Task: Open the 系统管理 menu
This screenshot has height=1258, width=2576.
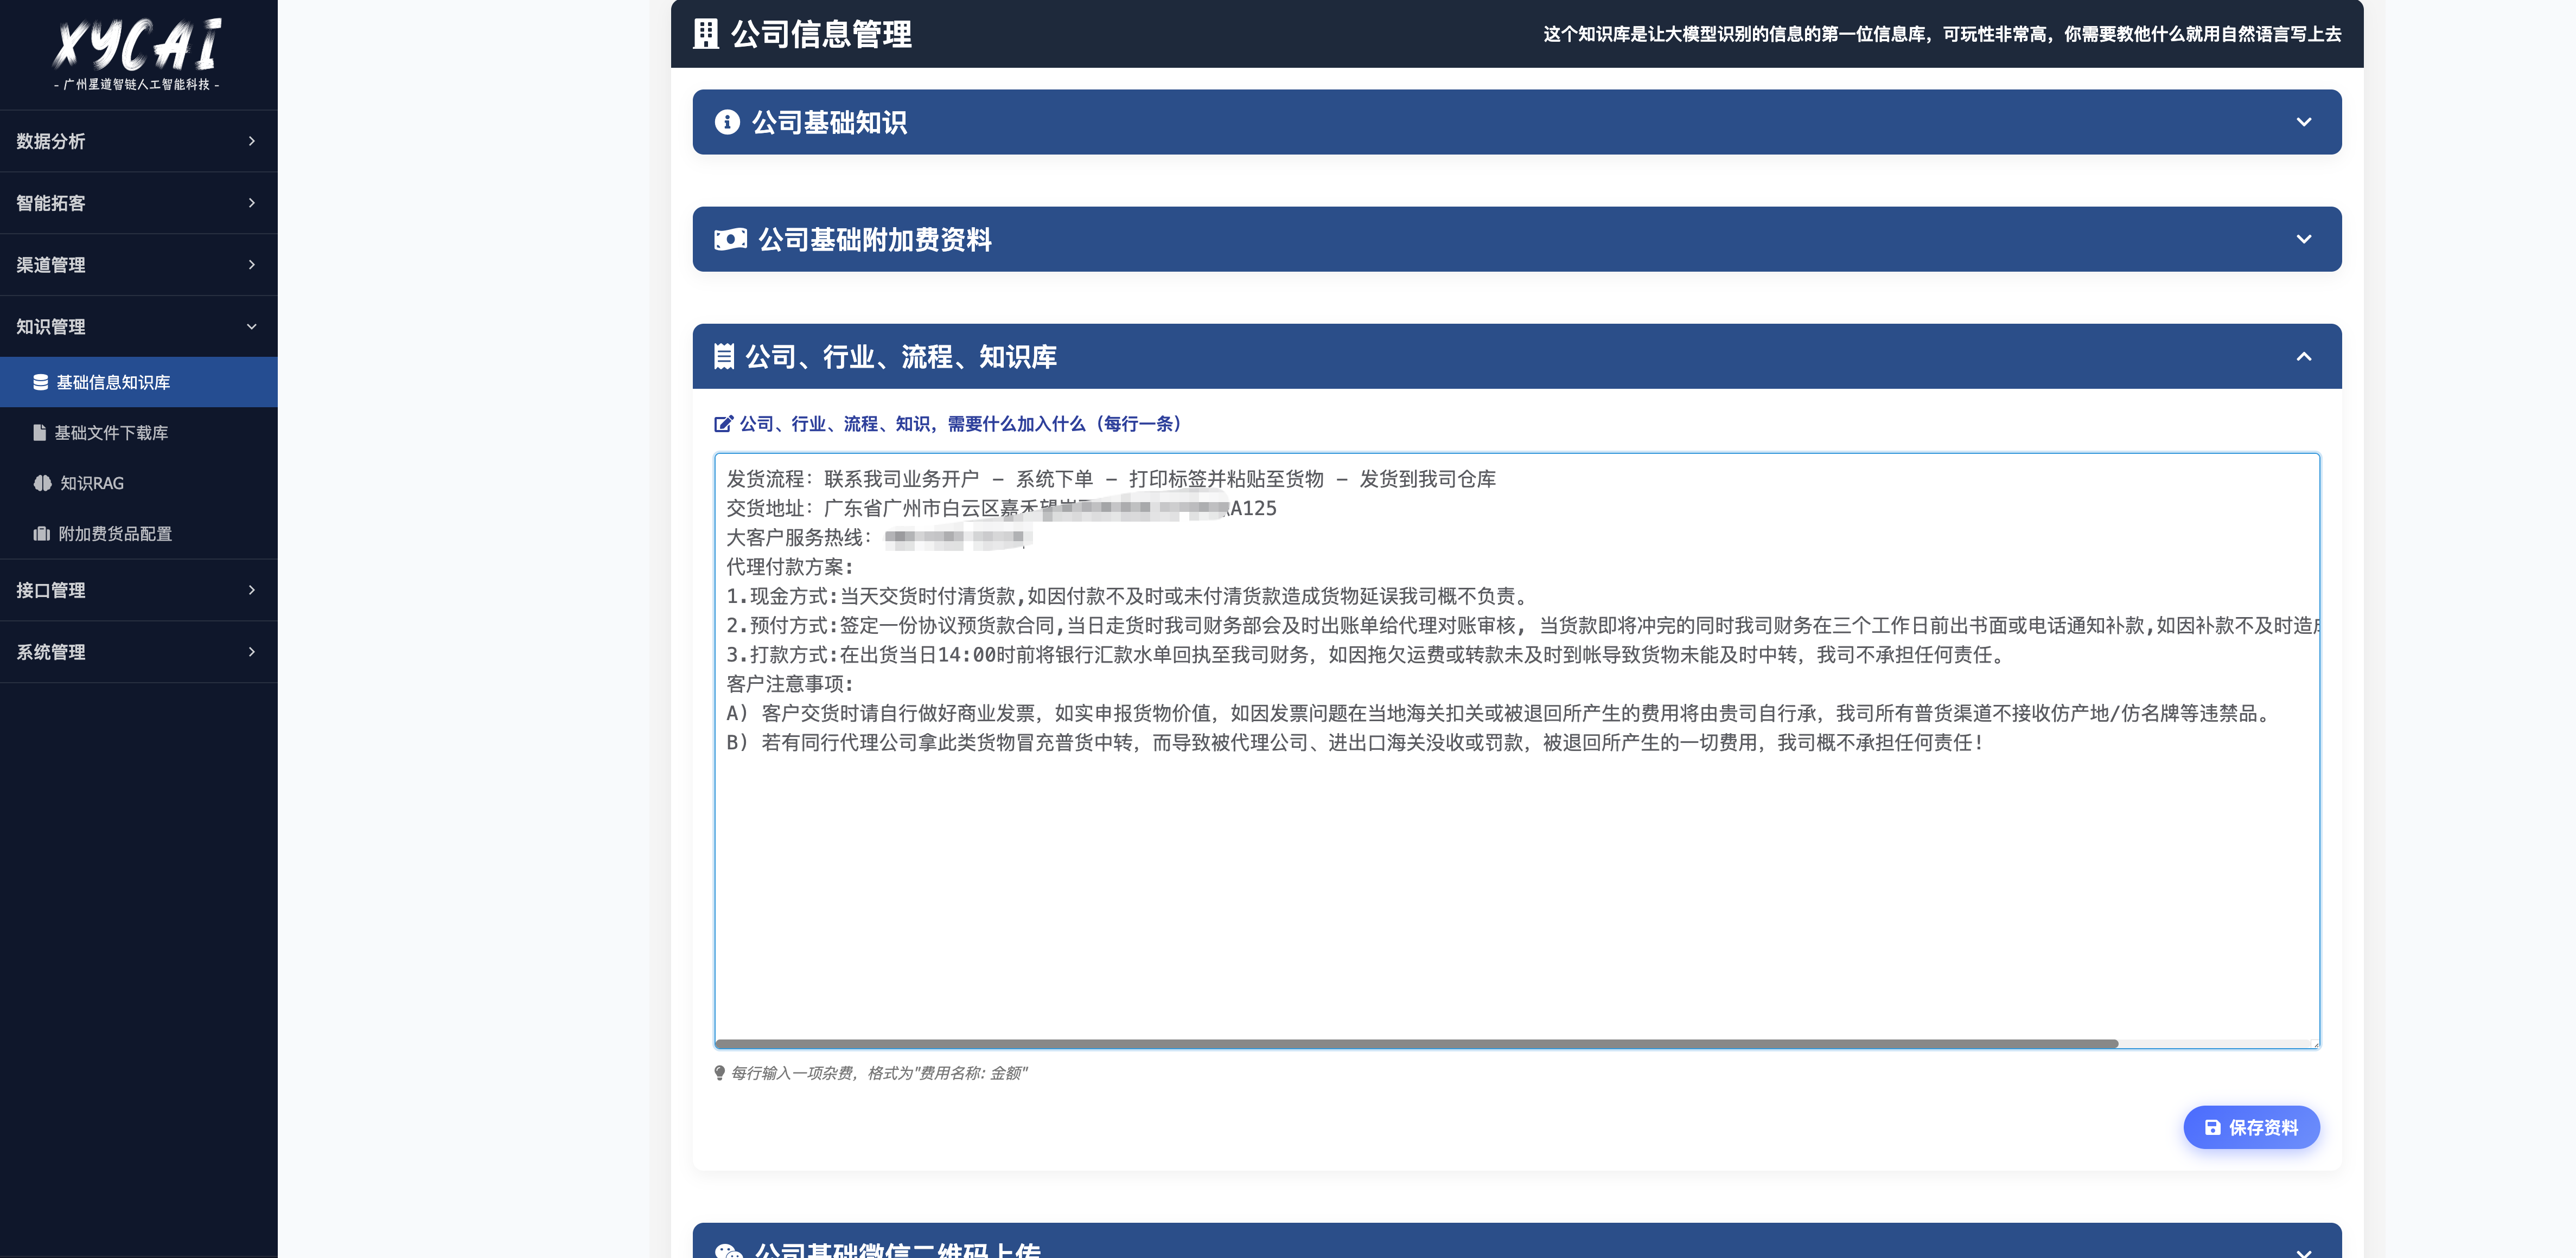Action: [138, 652]
